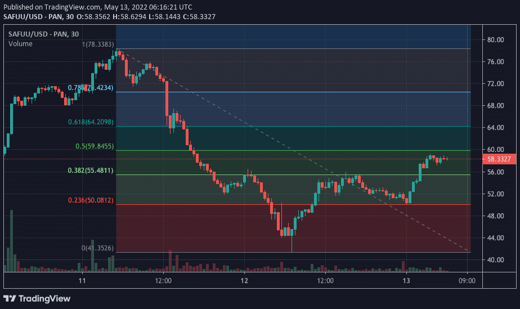Select the 09:00 time axis label
520x309 pixels.
[467, 280]
